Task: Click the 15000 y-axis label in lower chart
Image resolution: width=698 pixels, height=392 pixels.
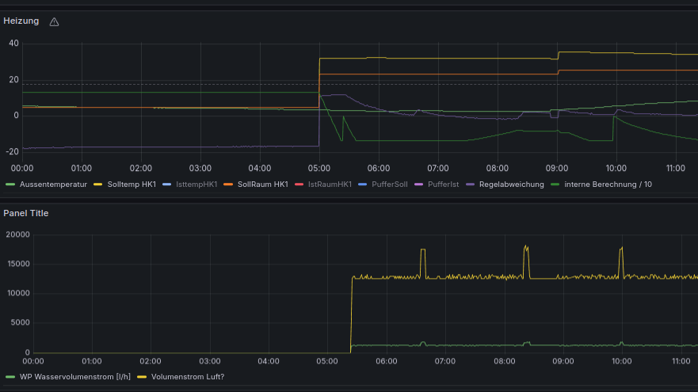Action: [17, 264]
